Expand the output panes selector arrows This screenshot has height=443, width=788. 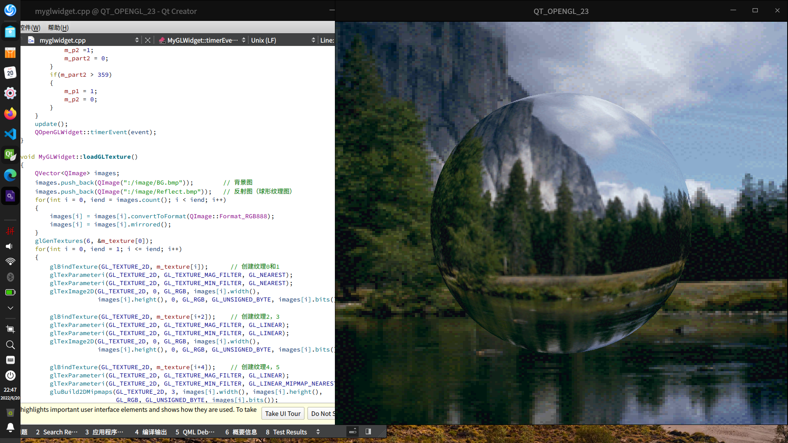[318, 432]
